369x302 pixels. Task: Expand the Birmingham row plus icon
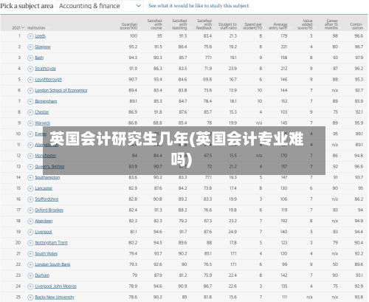coord(30,101)
